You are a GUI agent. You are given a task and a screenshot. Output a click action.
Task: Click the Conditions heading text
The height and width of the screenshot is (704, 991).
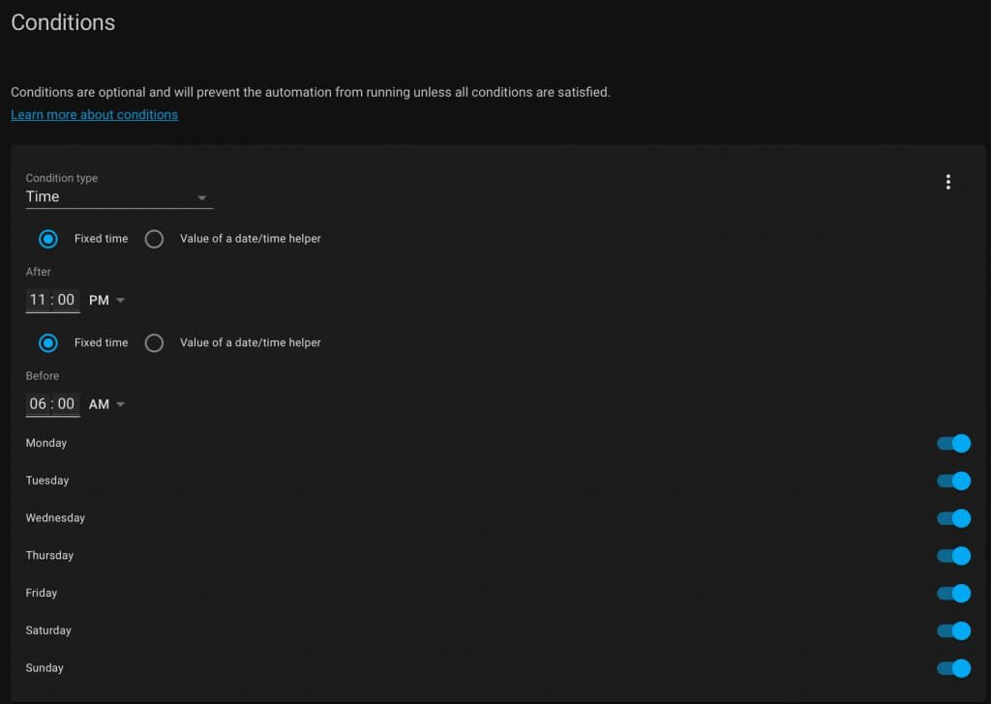pos(63,23)
